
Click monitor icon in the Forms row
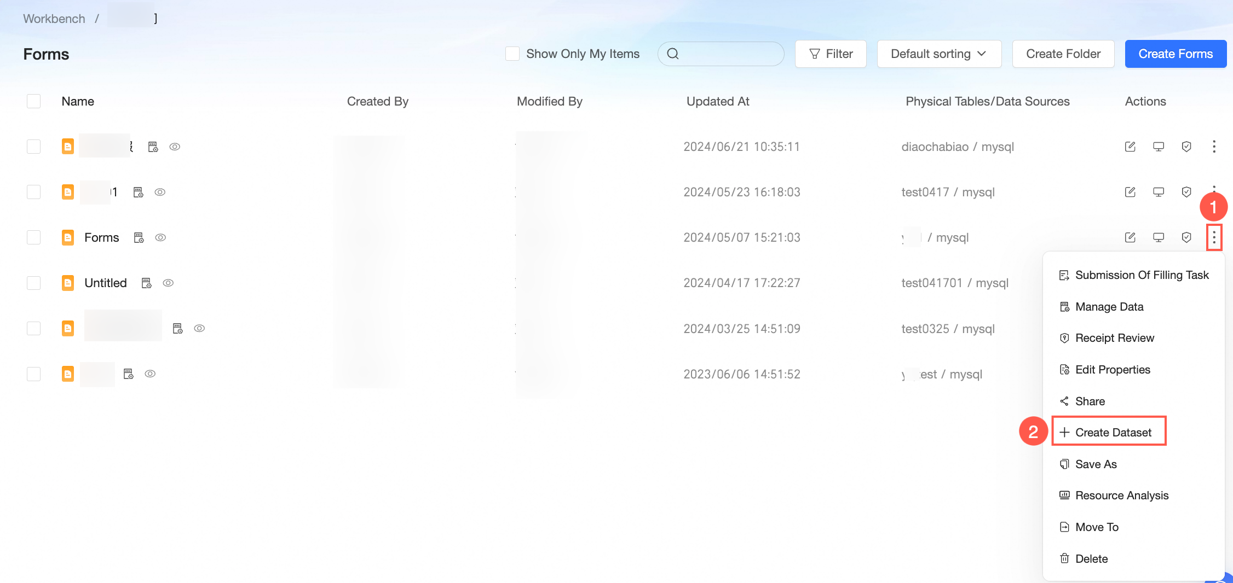[1159, 237]
